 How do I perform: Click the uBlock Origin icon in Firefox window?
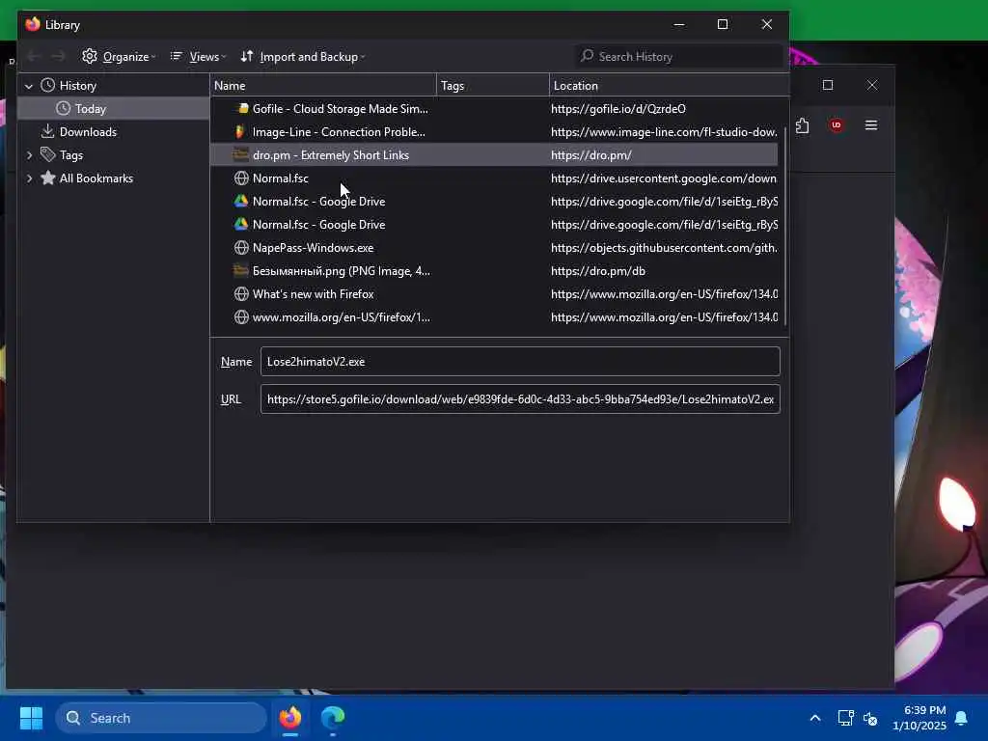837,125
